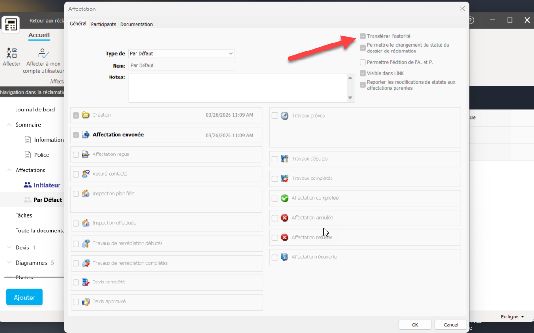Click the Travaux débutés tools icon
534x333 pixels.
click(x=285, y=159)
